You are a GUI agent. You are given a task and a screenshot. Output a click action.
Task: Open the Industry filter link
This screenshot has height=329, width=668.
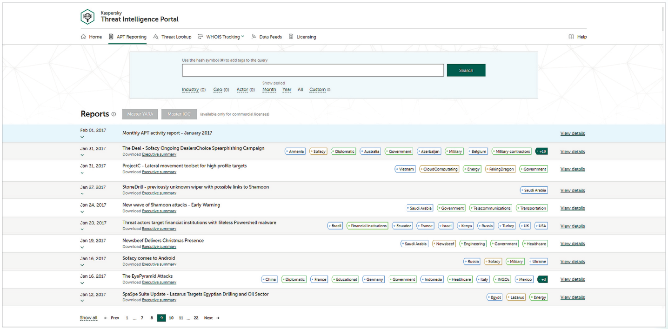pyautogui.click(x=190, y=90)
